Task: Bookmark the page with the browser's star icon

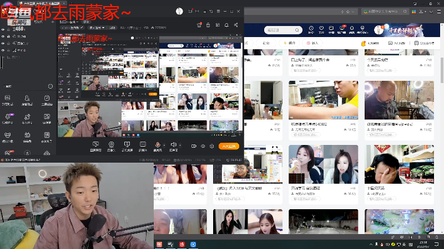Action: [348, 12]
